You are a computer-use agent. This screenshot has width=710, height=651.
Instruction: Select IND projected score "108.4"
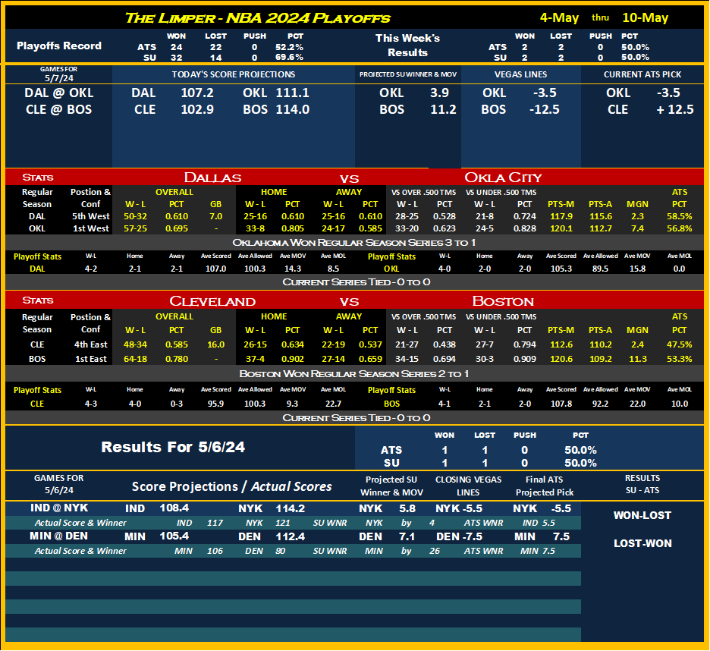[174, 508]
